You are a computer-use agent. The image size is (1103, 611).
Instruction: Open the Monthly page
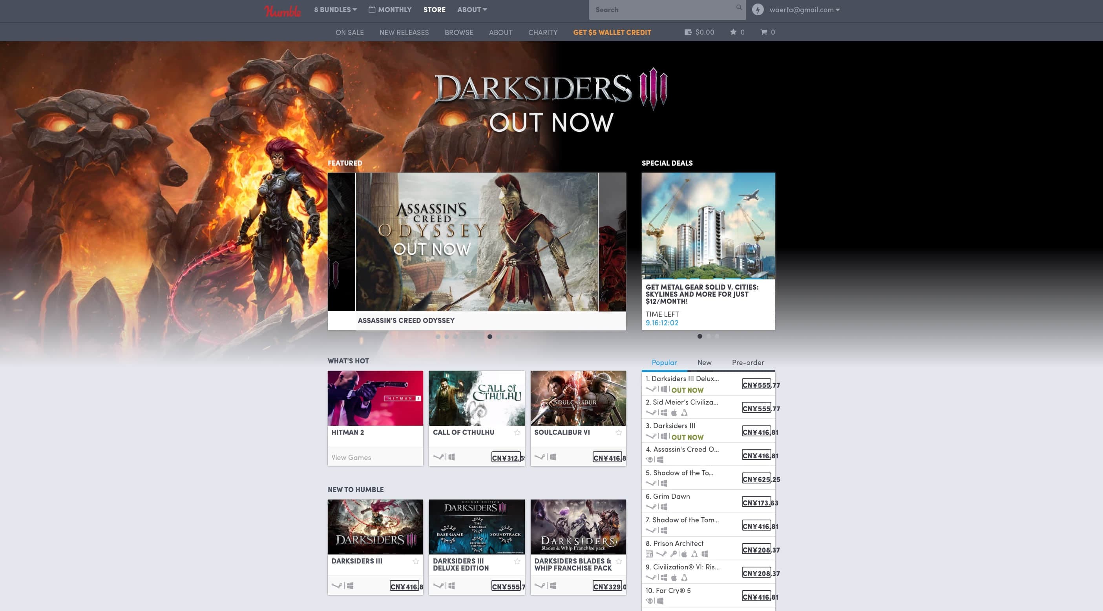pyautogui.click(x=390, y=9)
